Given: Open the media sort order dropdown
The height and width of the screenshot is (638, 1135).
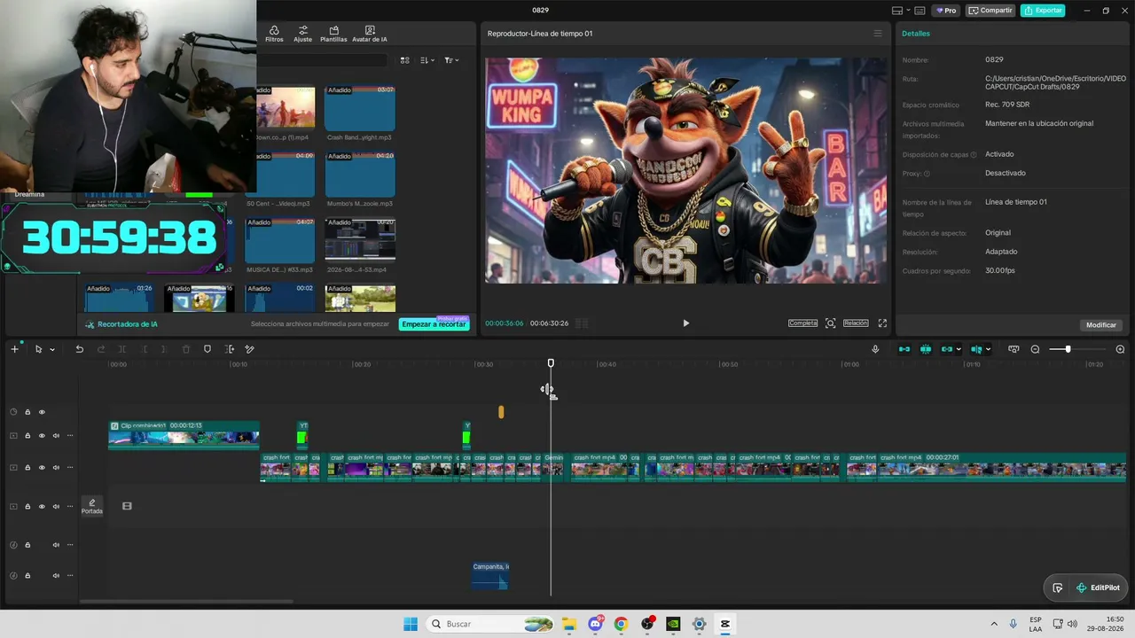Looking at the screenshot, I should click(x=427, y=60).
